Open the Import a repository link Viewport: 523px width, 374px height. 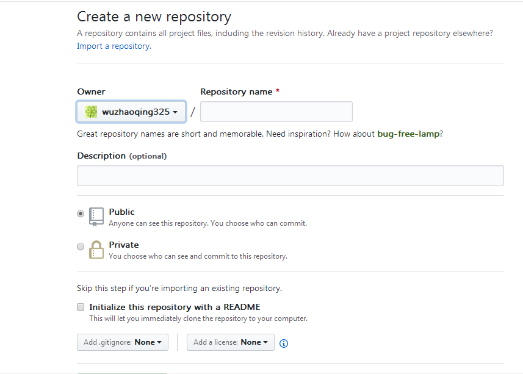point(113,46)
